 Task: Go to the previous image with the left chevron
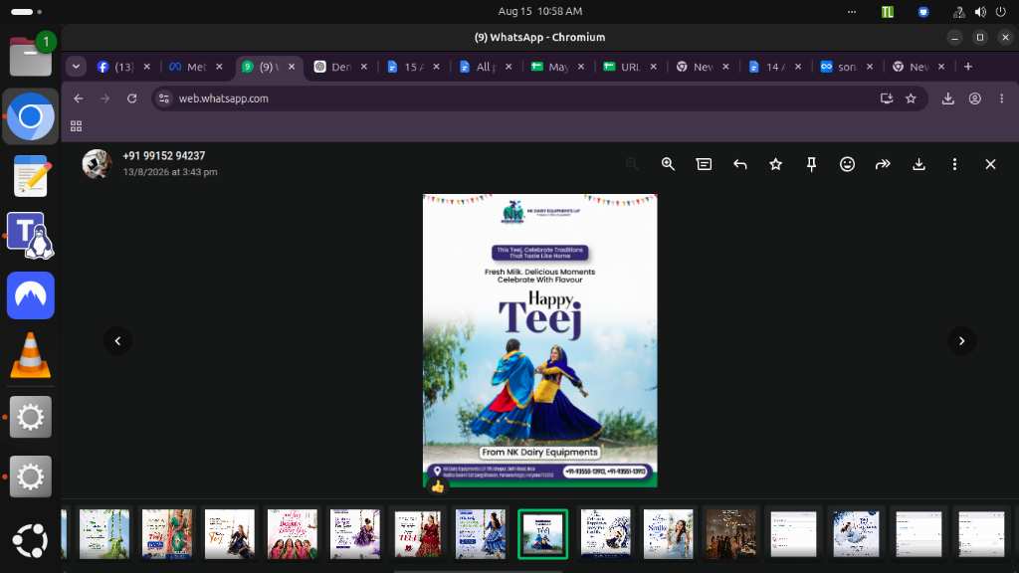click(117, 340)
